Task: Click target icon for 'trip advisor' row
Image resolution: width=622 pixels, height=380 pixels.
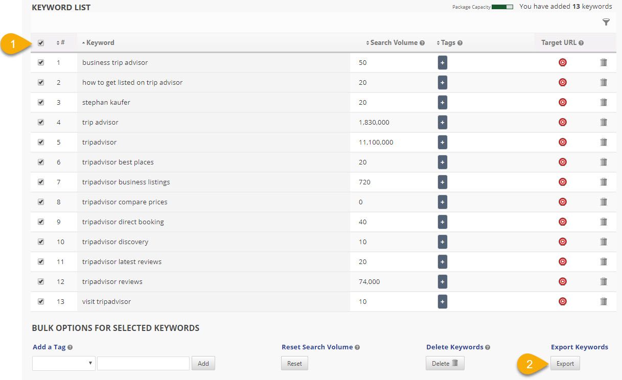Action: (562, 122)
